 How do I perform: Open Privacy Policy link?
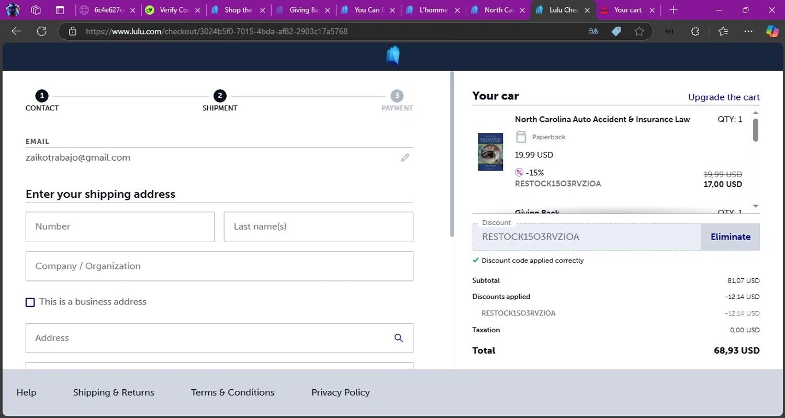[x=341, y=392]
